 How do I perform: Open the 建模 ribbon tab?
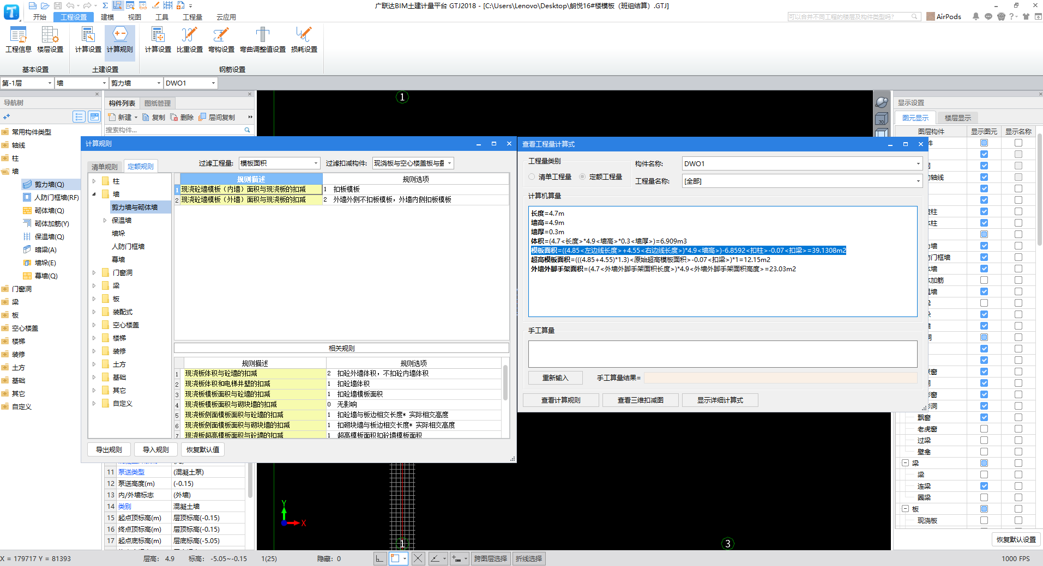tap(107, 17)
